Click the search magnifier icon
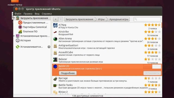This screenshot has width=174, height=98. point(136,19)
